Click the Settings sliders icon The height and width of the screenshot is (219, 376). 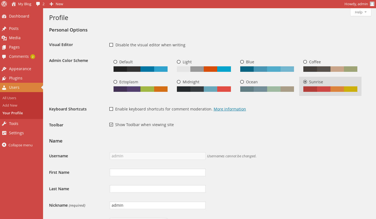click(x=4, y=133)
